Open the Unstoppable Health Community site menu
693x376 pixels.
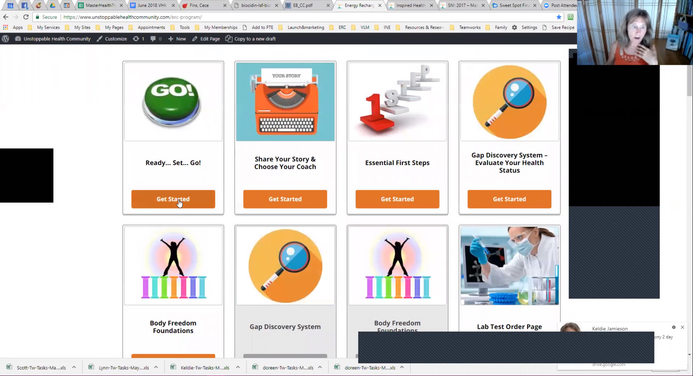[x=52, y=39]
